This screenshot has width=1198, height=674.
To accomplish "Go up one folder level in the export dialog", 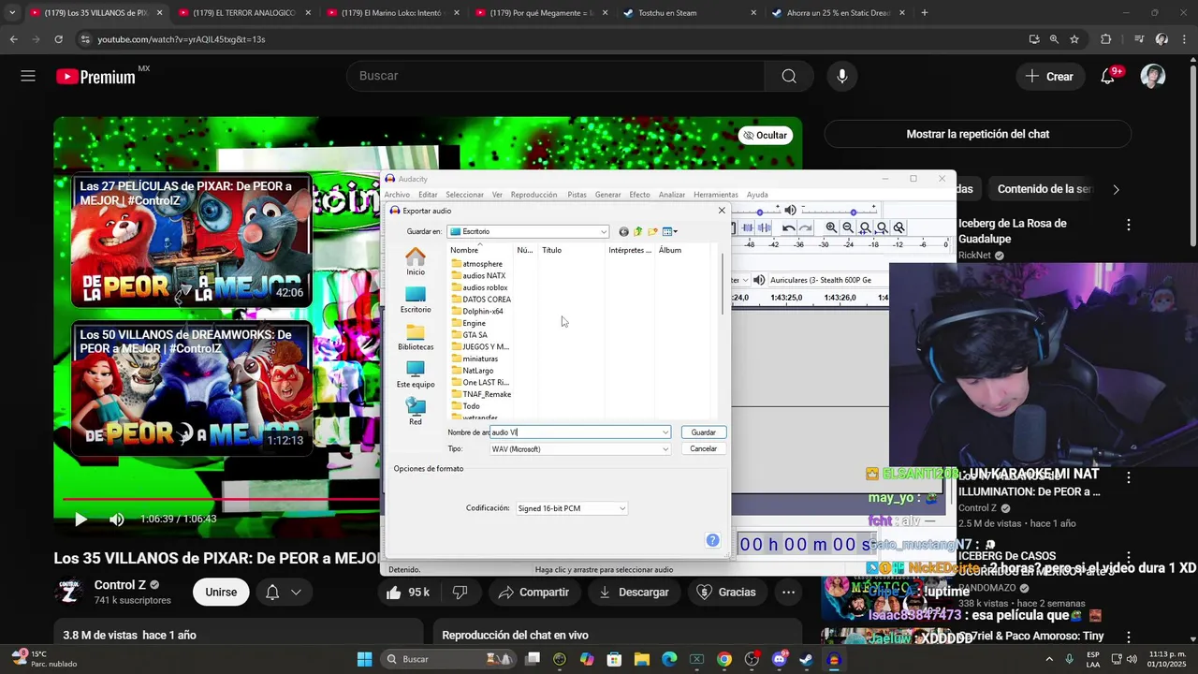I will point(638,231).
